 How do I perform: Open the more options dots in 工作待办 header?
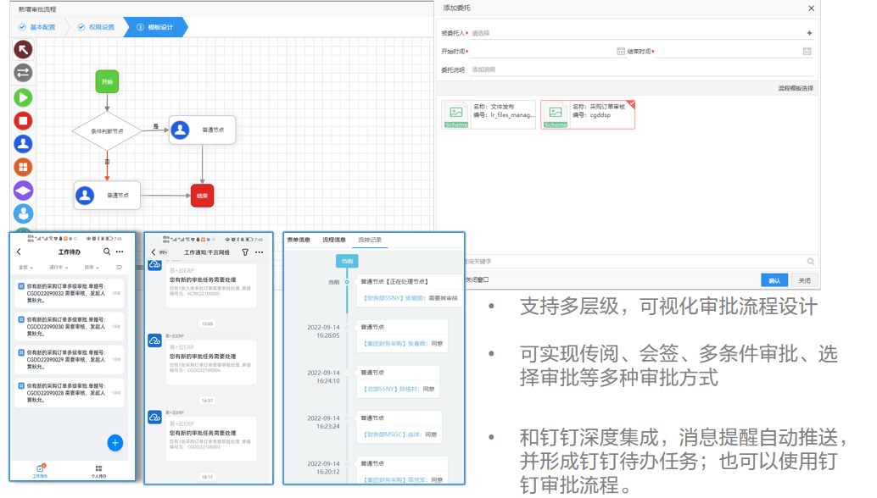[x=120, y=252]
